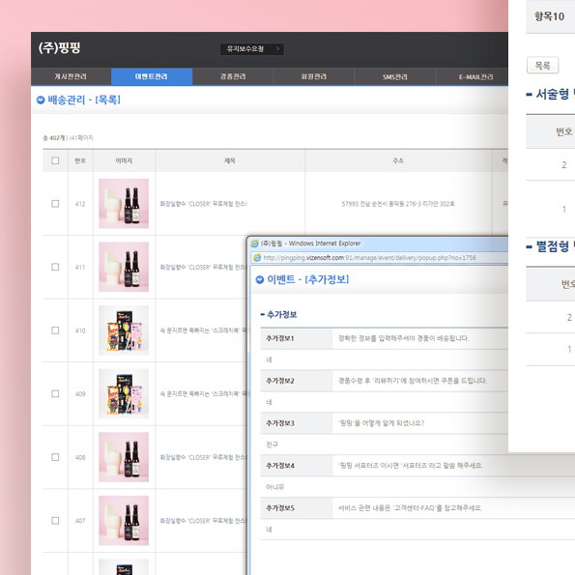Viewport: 575px width, 575px height.
Task: Click the scratch book thumbnail in row 409
Action: [x=124, y=394]
